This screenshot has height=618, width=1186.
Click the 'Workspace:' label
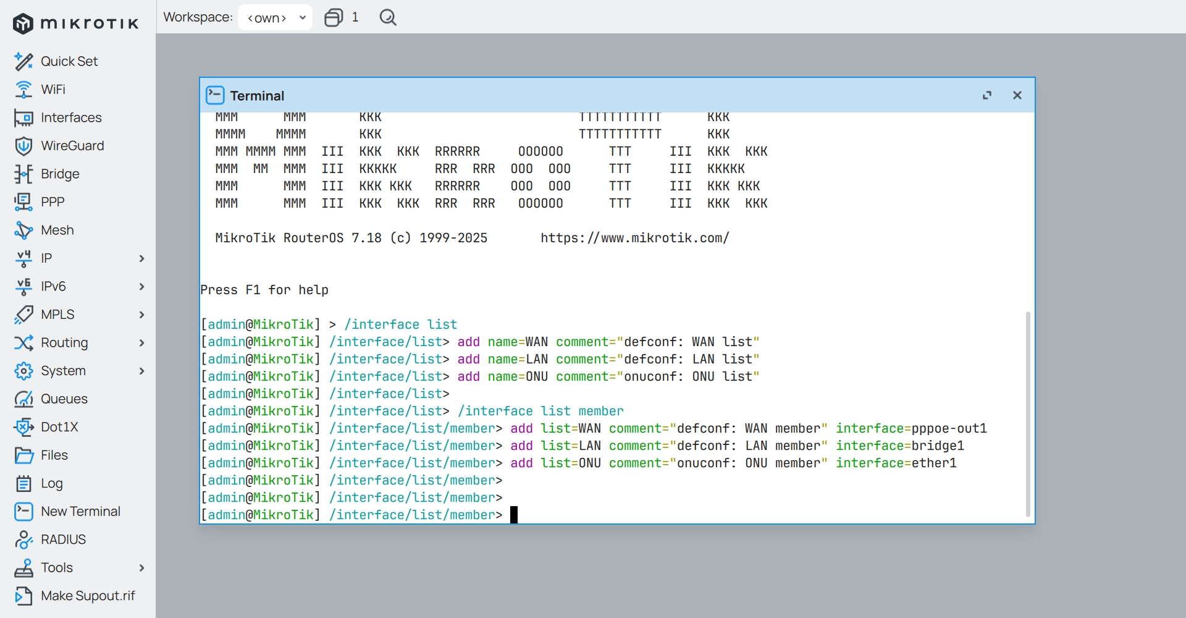(198, 17)
